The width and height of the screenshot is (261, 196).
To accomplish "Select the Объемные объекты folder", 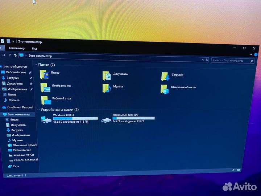I will pos(165,89).
